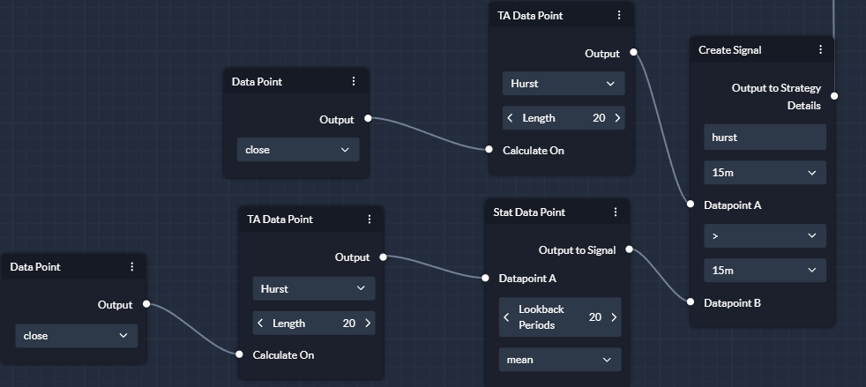The width and height of the screenshot is (866, 387).
Task: Open the lower TA Data Point options menu
Action: pos(369,220)
